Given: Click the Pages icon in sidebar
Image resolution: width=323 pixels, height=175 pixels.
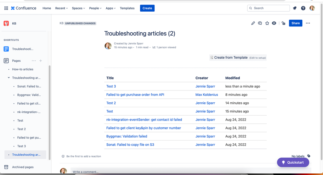Looking at the screenshot, I should pos(6,61).
